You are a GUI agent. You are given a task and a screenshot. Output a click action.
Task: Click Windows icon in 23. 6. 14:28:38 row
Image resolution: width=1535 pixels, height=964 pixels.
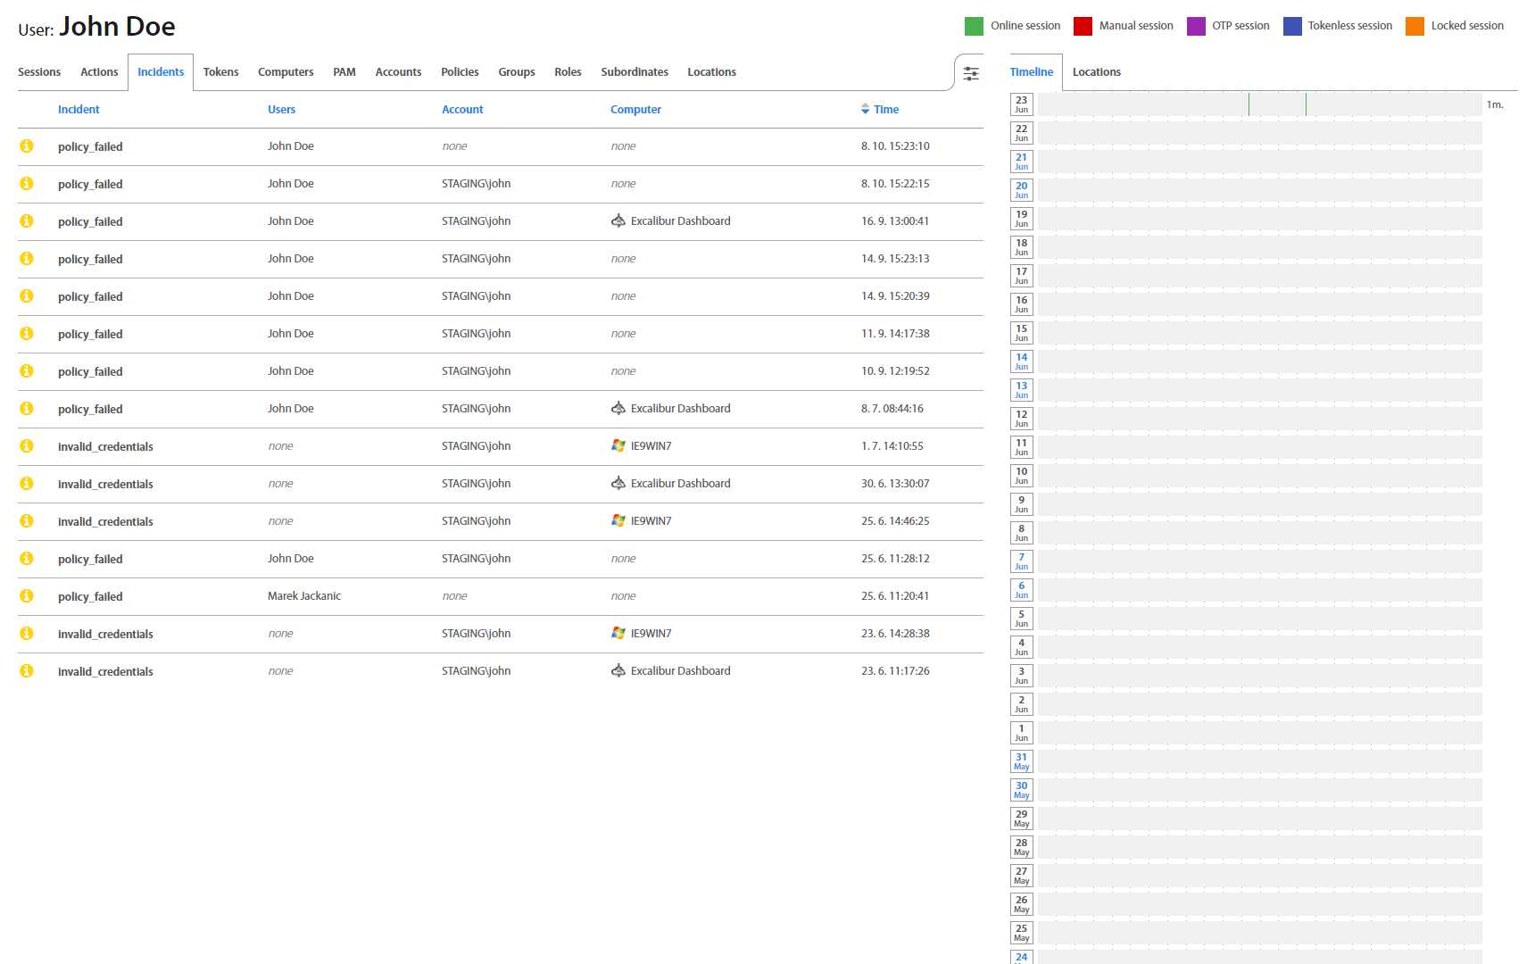[618, 633]
